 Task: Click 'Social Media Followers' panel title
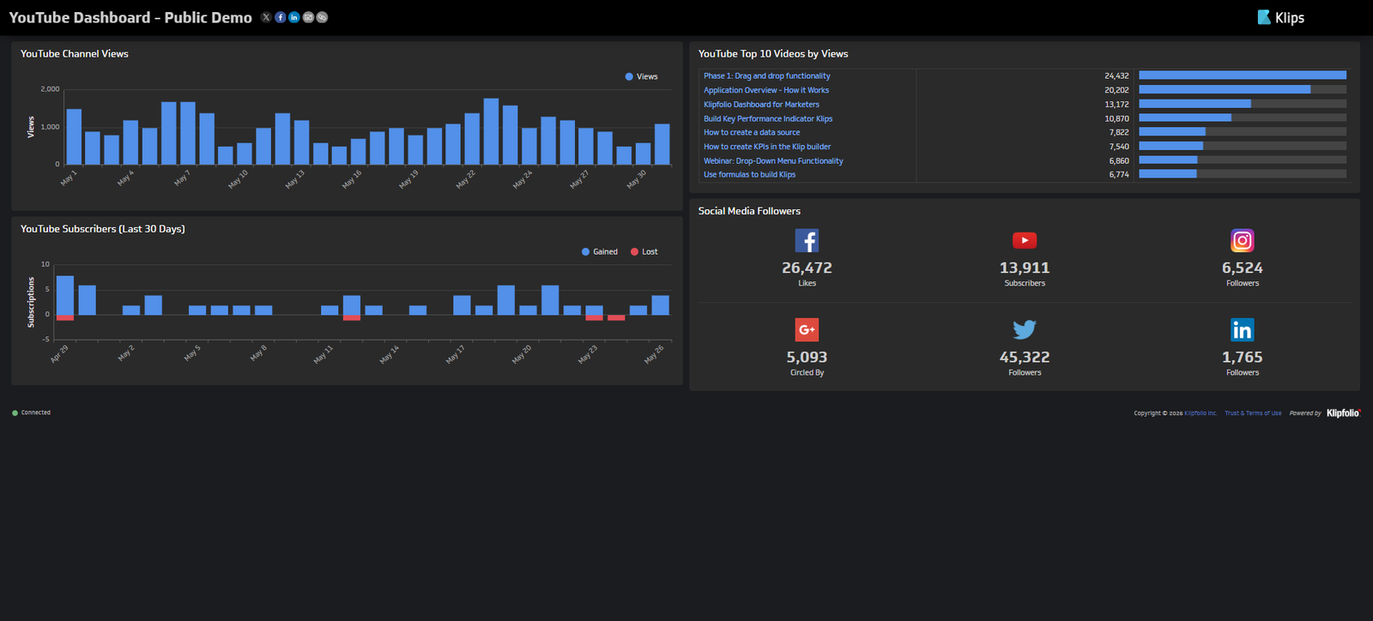[749, 211]
